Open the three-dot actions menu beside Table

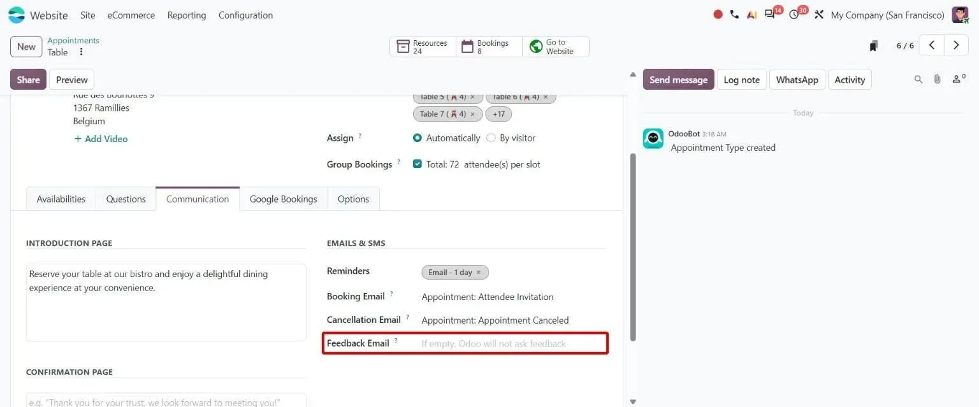tap(81, 52)
